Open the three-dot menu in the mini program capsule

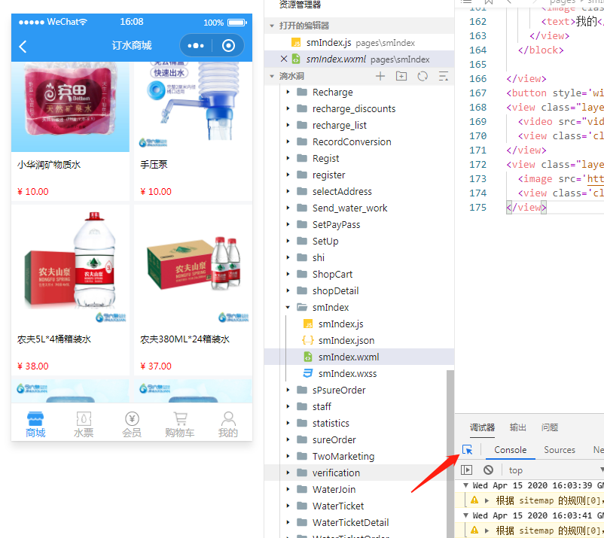(196, 46)
